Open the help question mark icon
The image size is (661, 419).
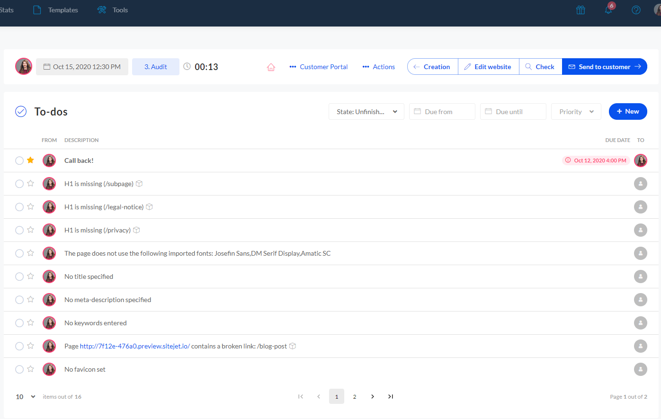636,10
